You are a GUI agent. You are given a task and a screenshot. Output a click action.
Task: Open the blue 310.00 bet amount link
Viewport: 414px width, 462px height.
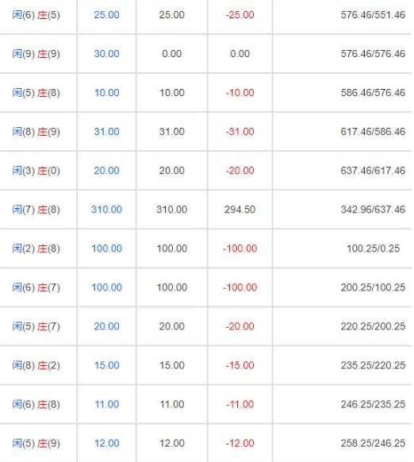point(106,210)
